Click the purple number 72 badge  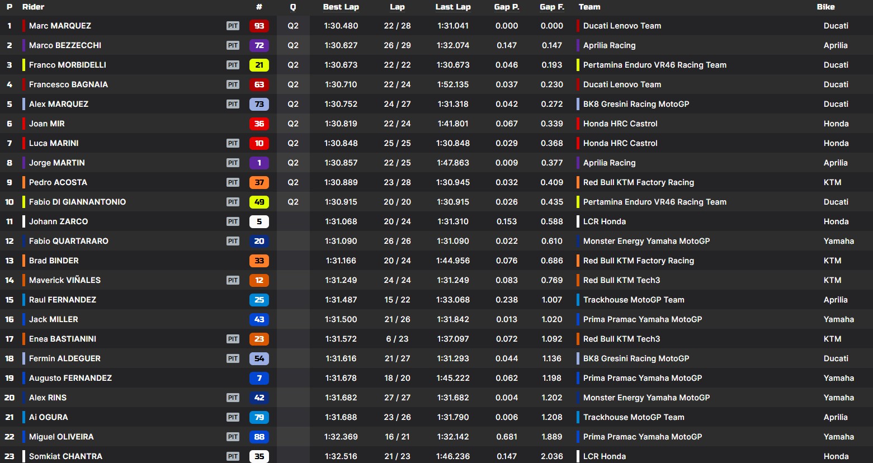259,45
